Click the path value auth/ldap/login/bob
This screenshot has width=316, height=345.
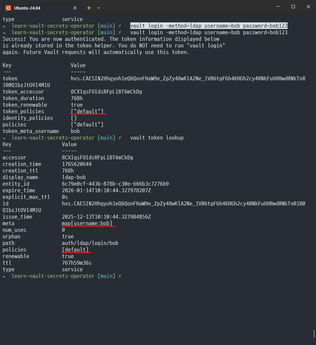pos(90,243)
